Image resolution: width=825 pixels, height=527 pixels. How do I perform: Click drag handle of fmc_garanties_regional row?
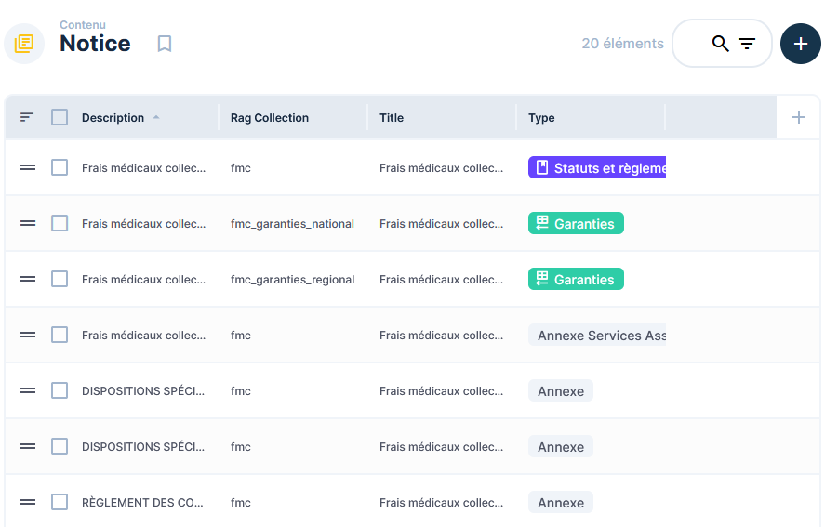pyautogui.click(x=28, y=279)
